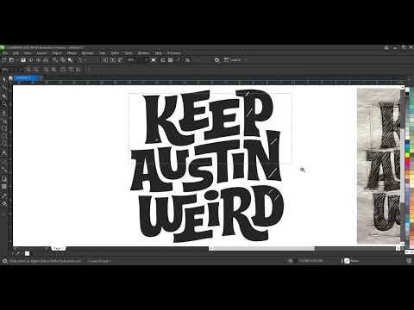Open the Launch dropdown
The height and width of the screenshot is (310, 414).
pos(235,59)
